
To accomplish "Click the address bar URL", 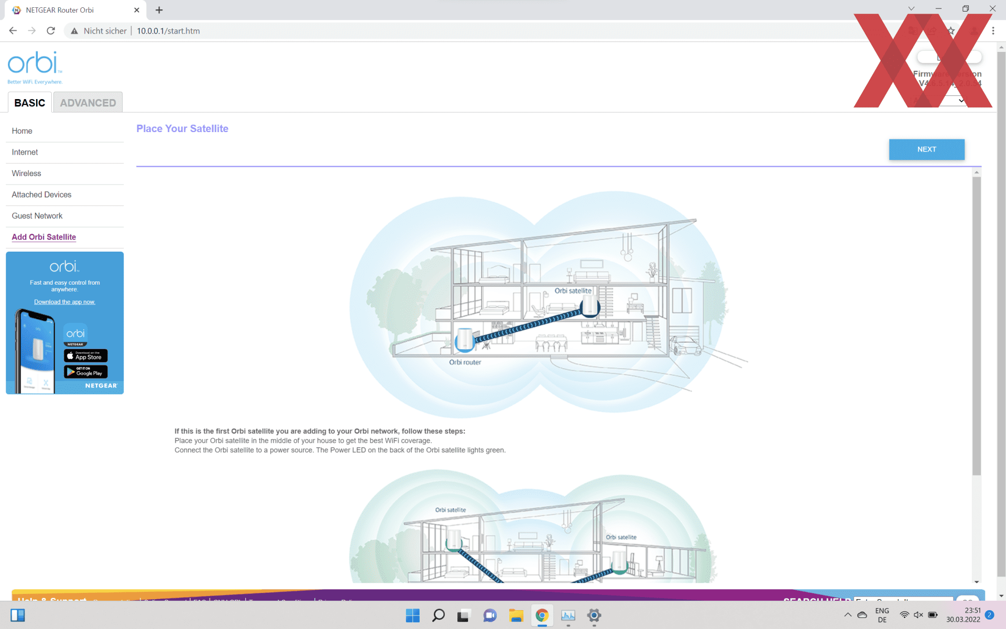I will 168,31.
